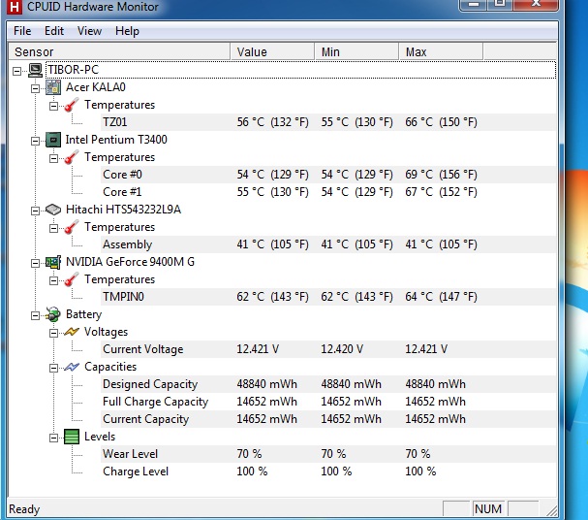Screen dimensions: 588x520
Task: Click the Value column header
Action: pyautogui.click(x=272, y=51)
